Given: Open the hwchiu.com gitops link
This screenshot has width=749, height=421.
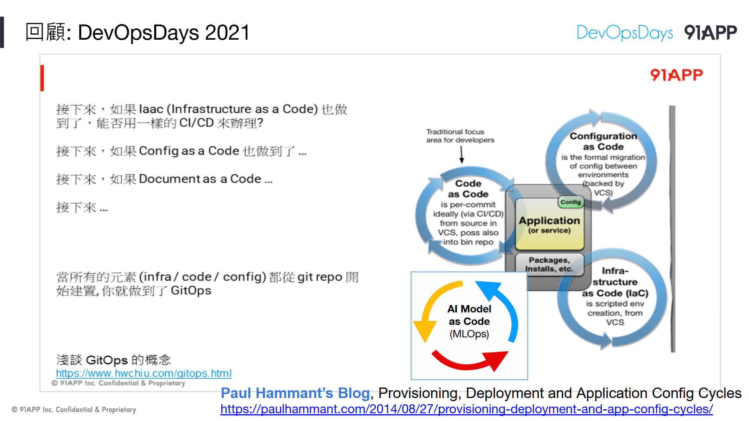Looking at the screenshot, I should click(144, 374).
